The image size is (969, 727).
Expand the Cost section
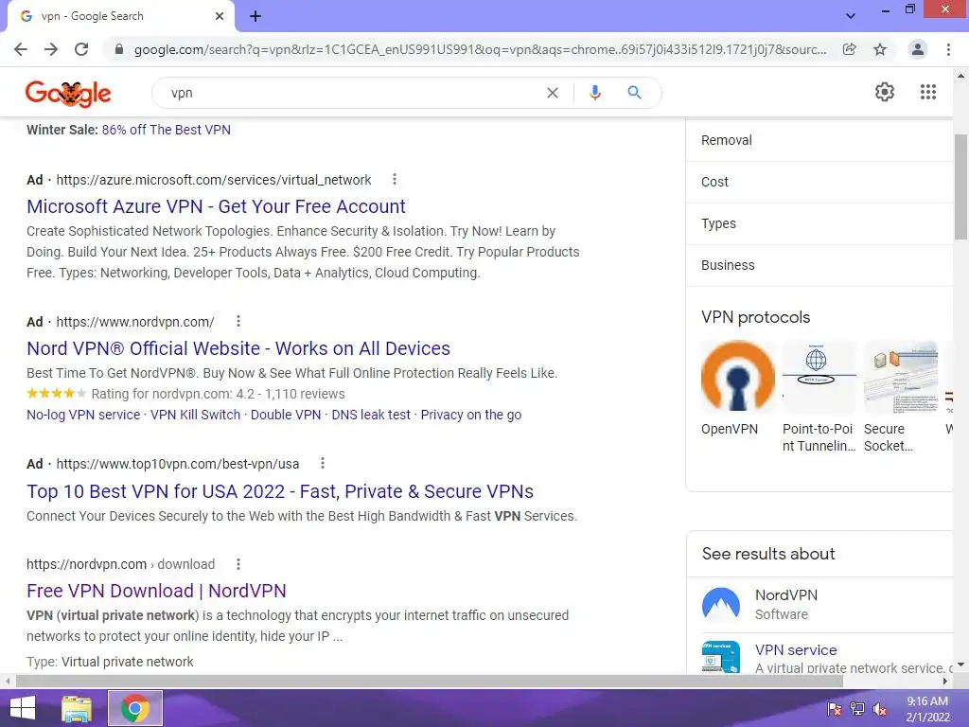pyautogui.click(x=819, y=183)
